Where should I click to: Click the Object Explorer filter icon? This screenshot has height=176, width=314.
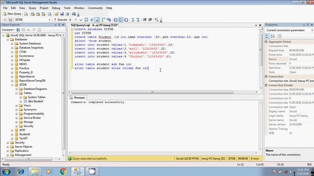(x=34, y=30)
